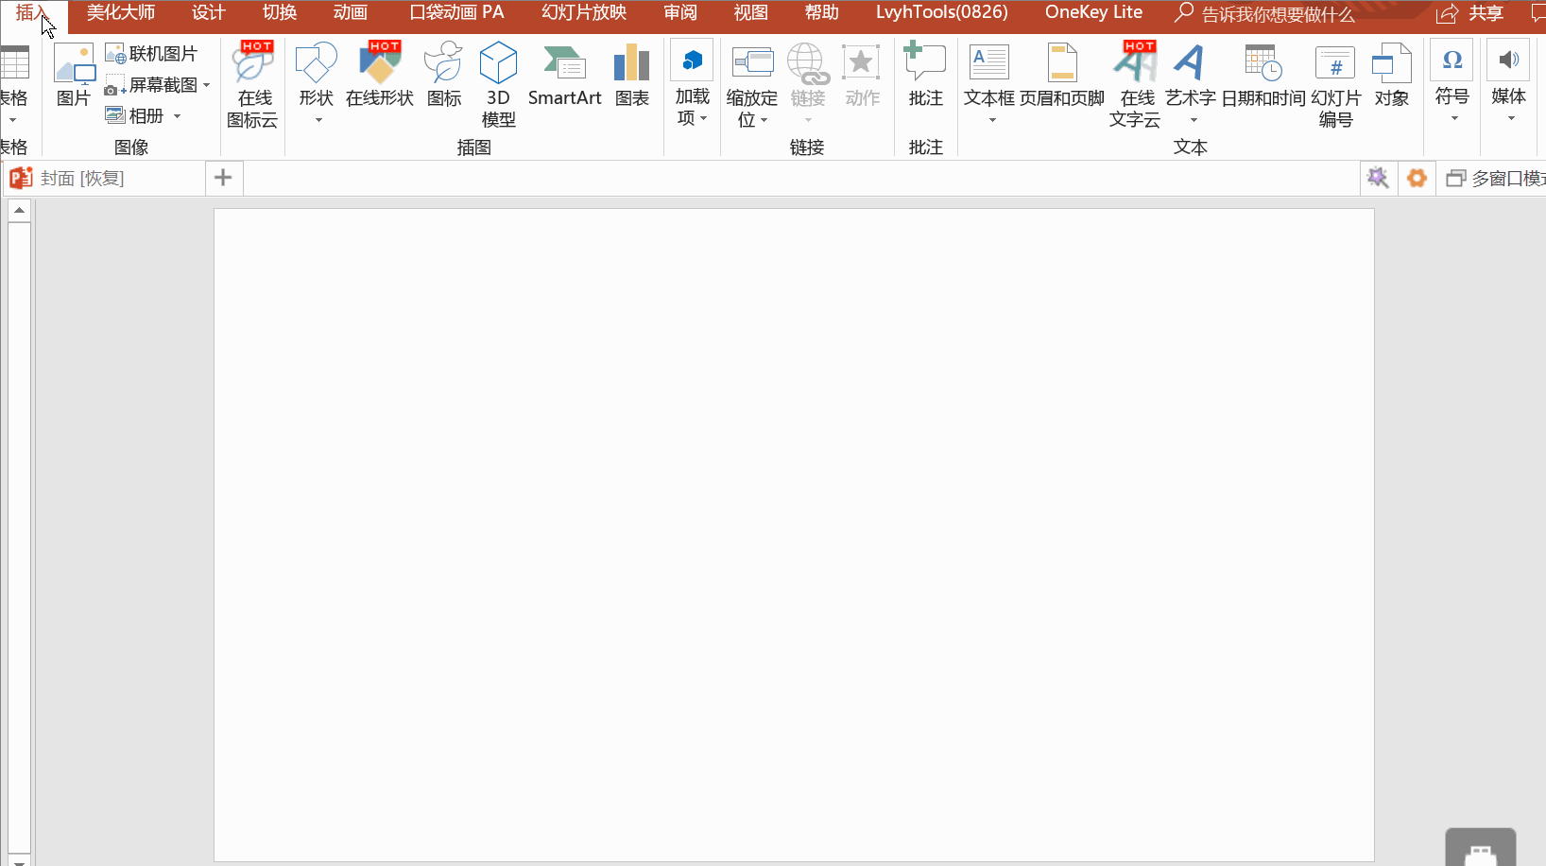Image resolution: width=1546 pixels, height=866 pixels.
Task: Open the 设计 design tab
Action: coord(209,13)
